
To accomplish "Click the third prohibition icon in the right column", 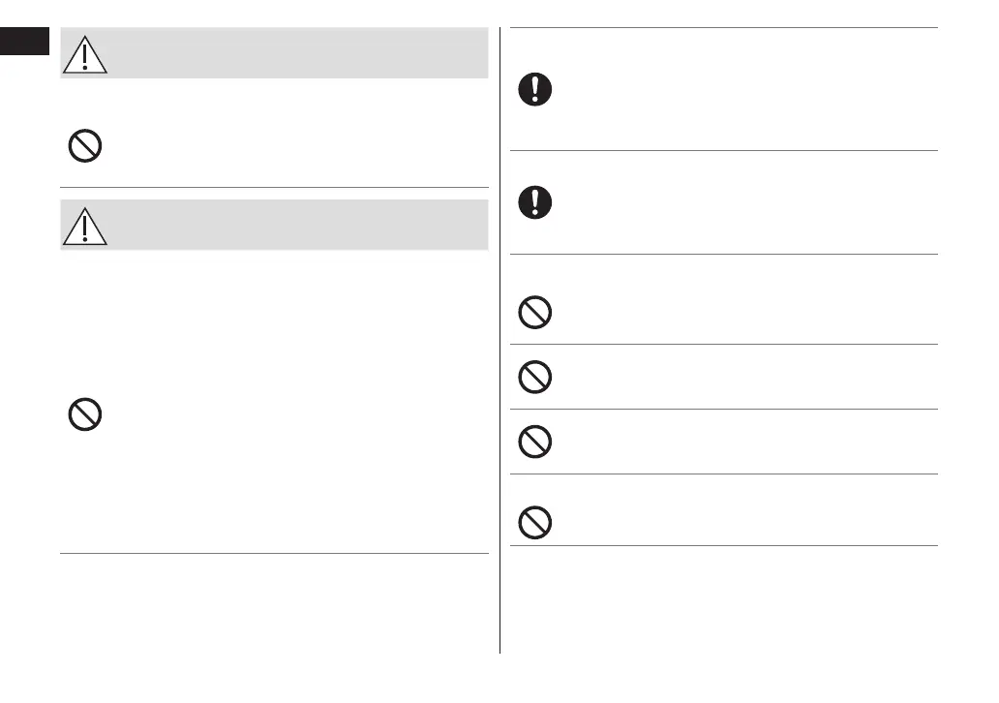I will (x=535, y=442).
